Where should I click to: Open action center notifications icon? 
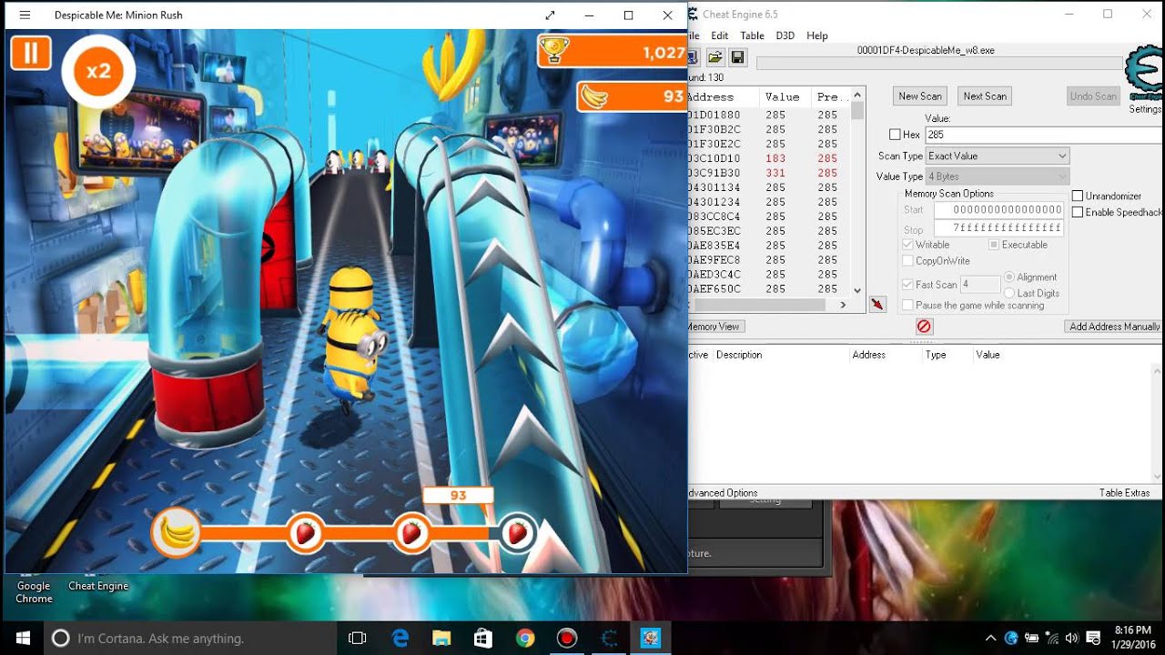1094,638
